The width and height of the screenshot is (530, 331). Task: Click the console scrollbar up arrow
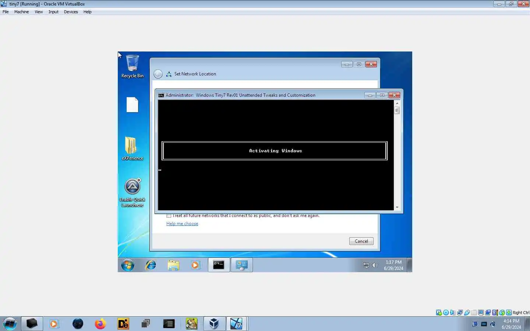pos(397,103)
